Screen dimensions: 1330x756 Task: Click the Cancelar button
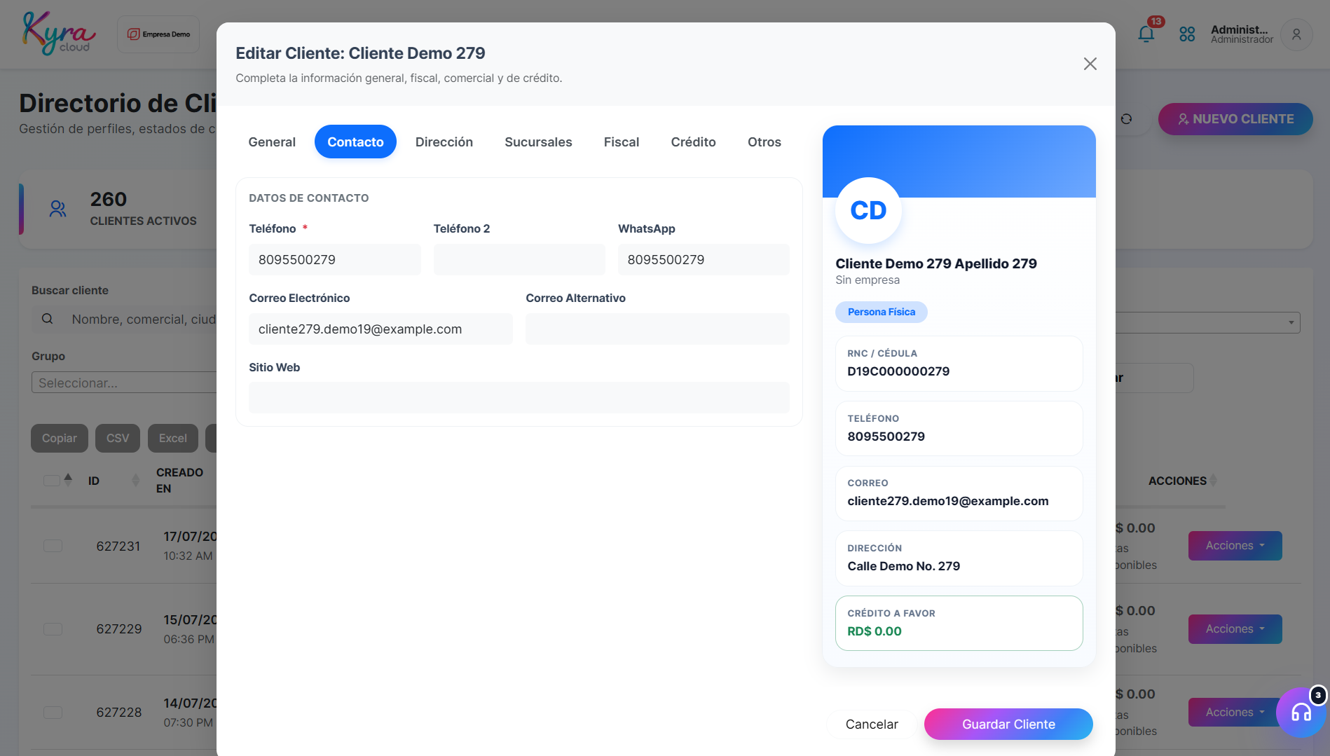click(x=872, y=724)
